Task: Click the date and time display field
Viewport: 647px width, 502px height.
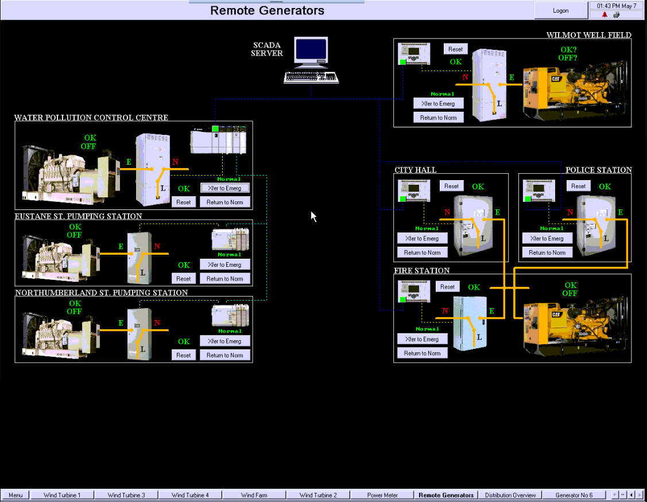Action: pyautogui.click(x=616, y=5)
